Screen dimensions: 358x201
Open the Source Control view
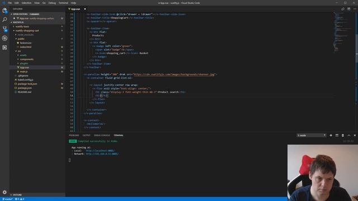4,29
